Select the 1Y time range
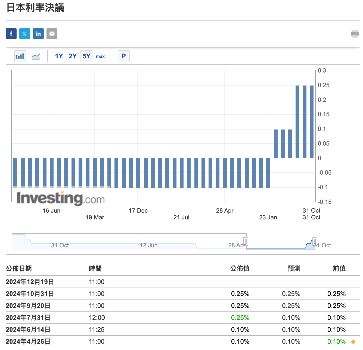The height and width of the screenshot is (350, 363). [59, 56]
